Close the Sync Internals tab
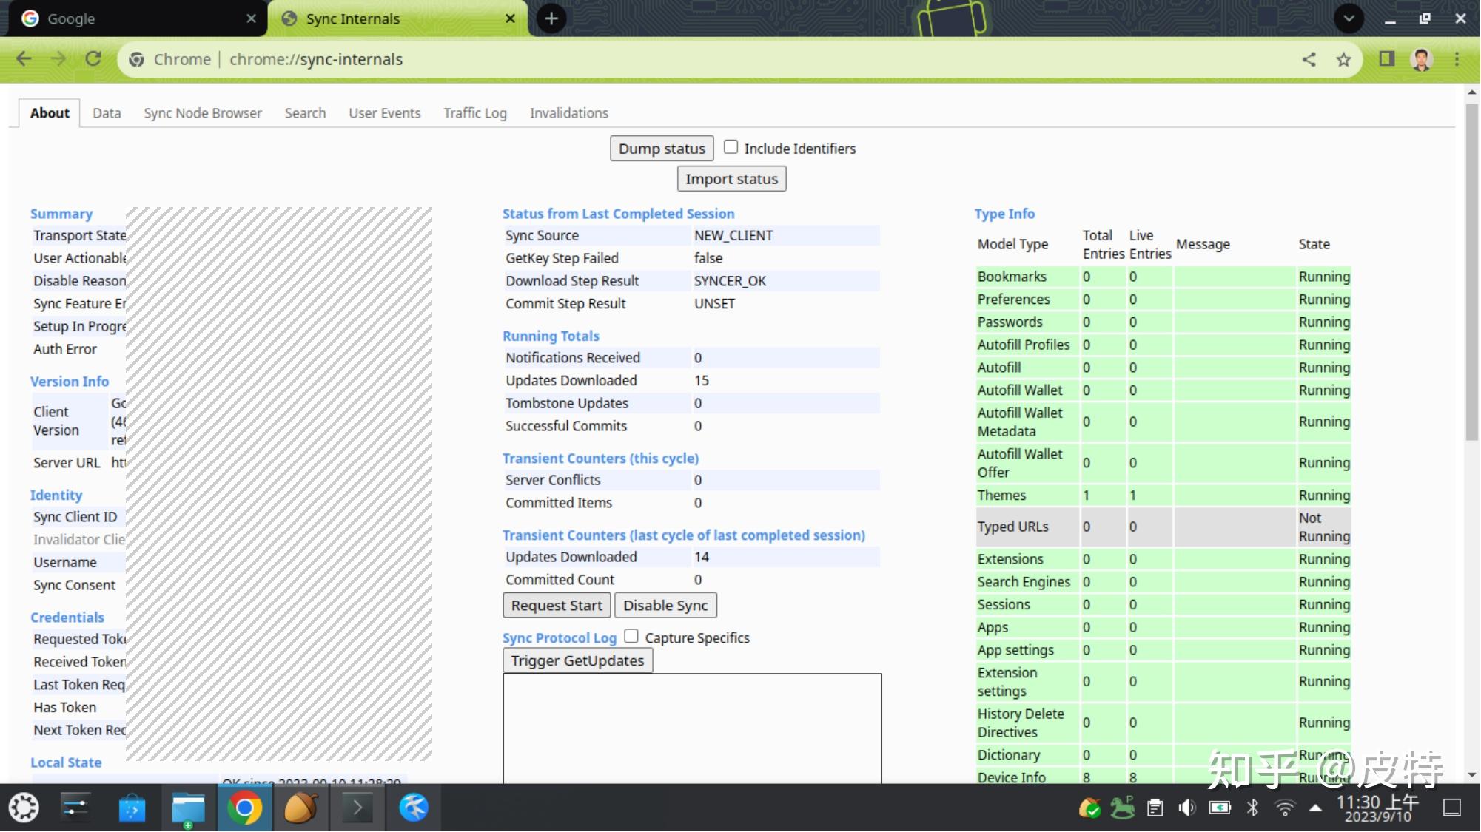The image size is (1481, 832). [x=510, y=18]
